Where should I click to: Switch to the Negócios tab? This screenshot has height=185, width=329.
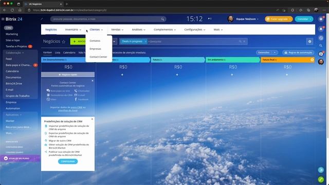click(x=51, y=30)
